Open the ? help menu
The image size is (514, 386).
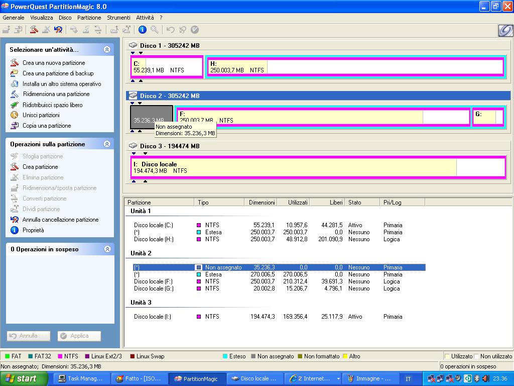[161, 18]
